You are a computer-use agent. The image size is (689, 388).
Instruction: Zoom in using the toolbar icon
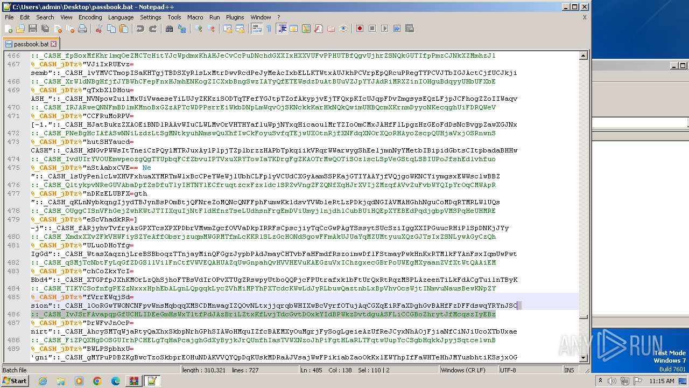[199, 29]
